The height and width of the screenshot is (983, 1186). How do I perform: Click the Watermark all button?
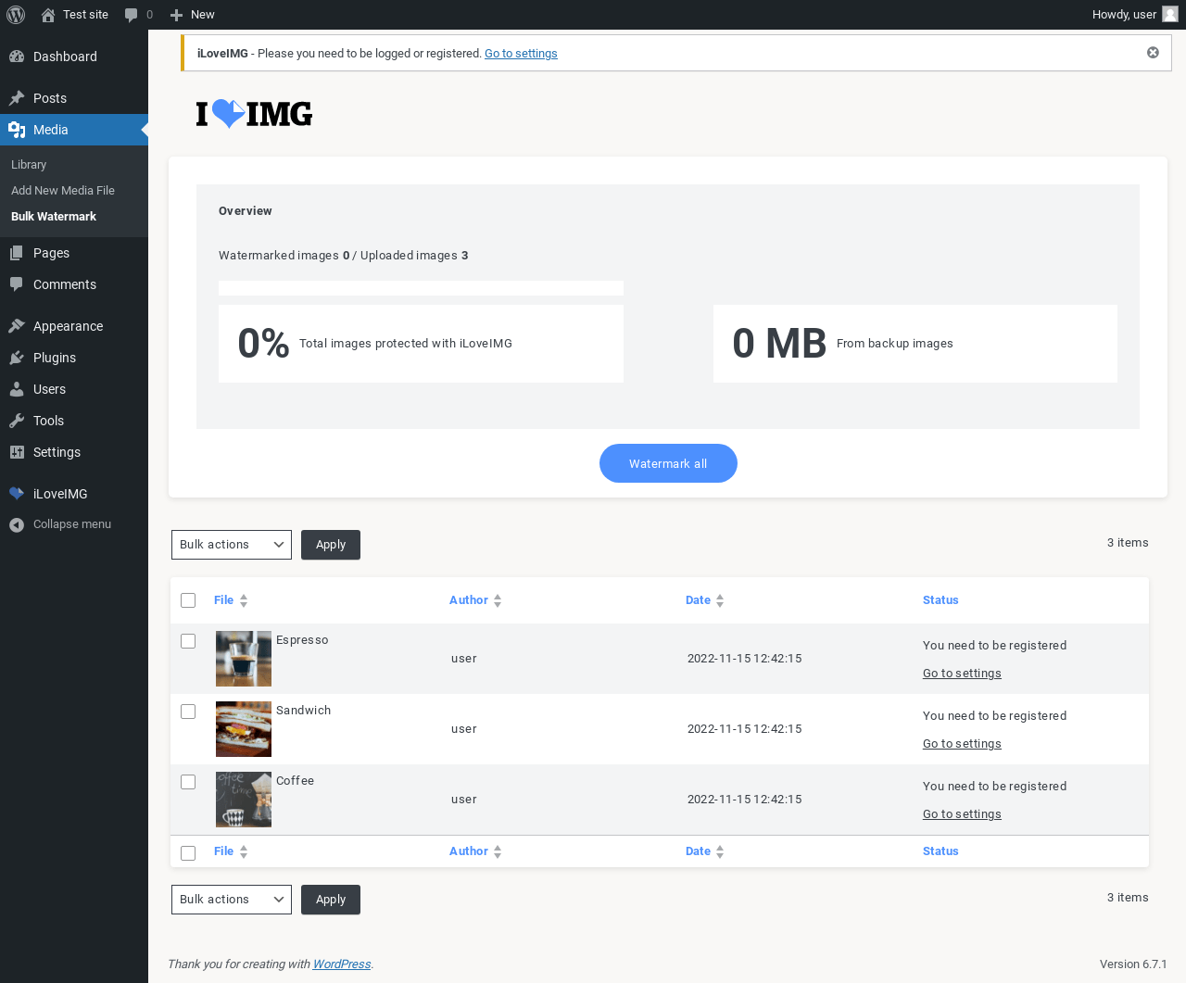668,463
